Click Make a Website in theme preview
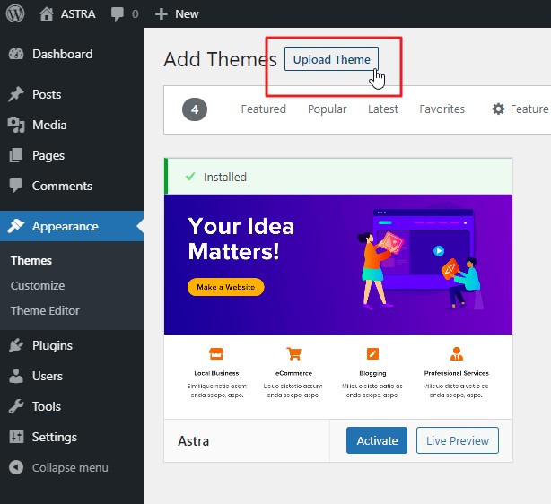 point(225,287)
